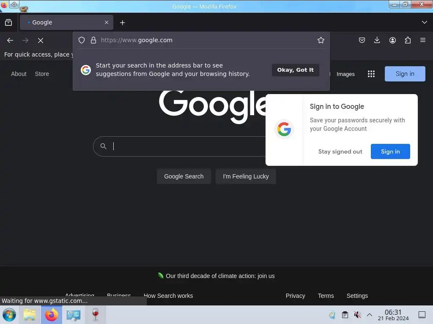The height and width of the screenshot is (324, 433).
Task: Dismiss tip with Okay, Got It
Action: (296, 70)
